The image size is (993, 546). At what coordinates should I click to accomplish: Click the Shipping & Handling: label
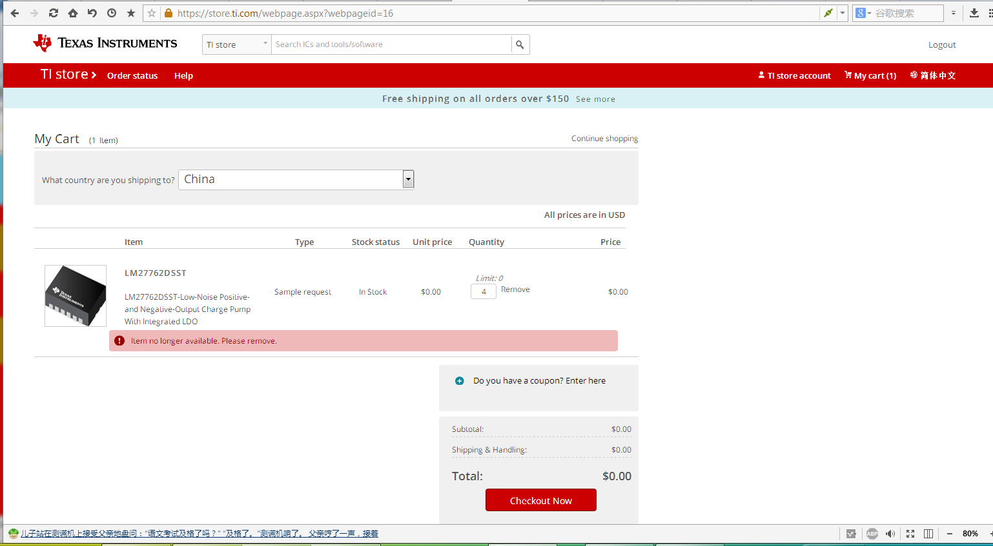489,450
